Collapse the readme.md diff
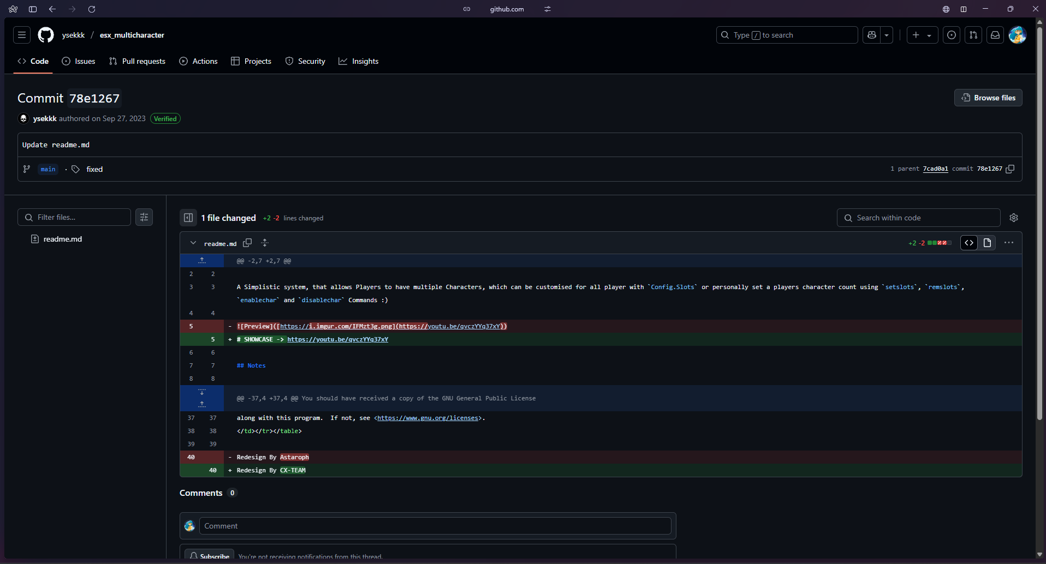This screenshot has width=1046, height=564. pyautogui.click(x=193, y=243)
